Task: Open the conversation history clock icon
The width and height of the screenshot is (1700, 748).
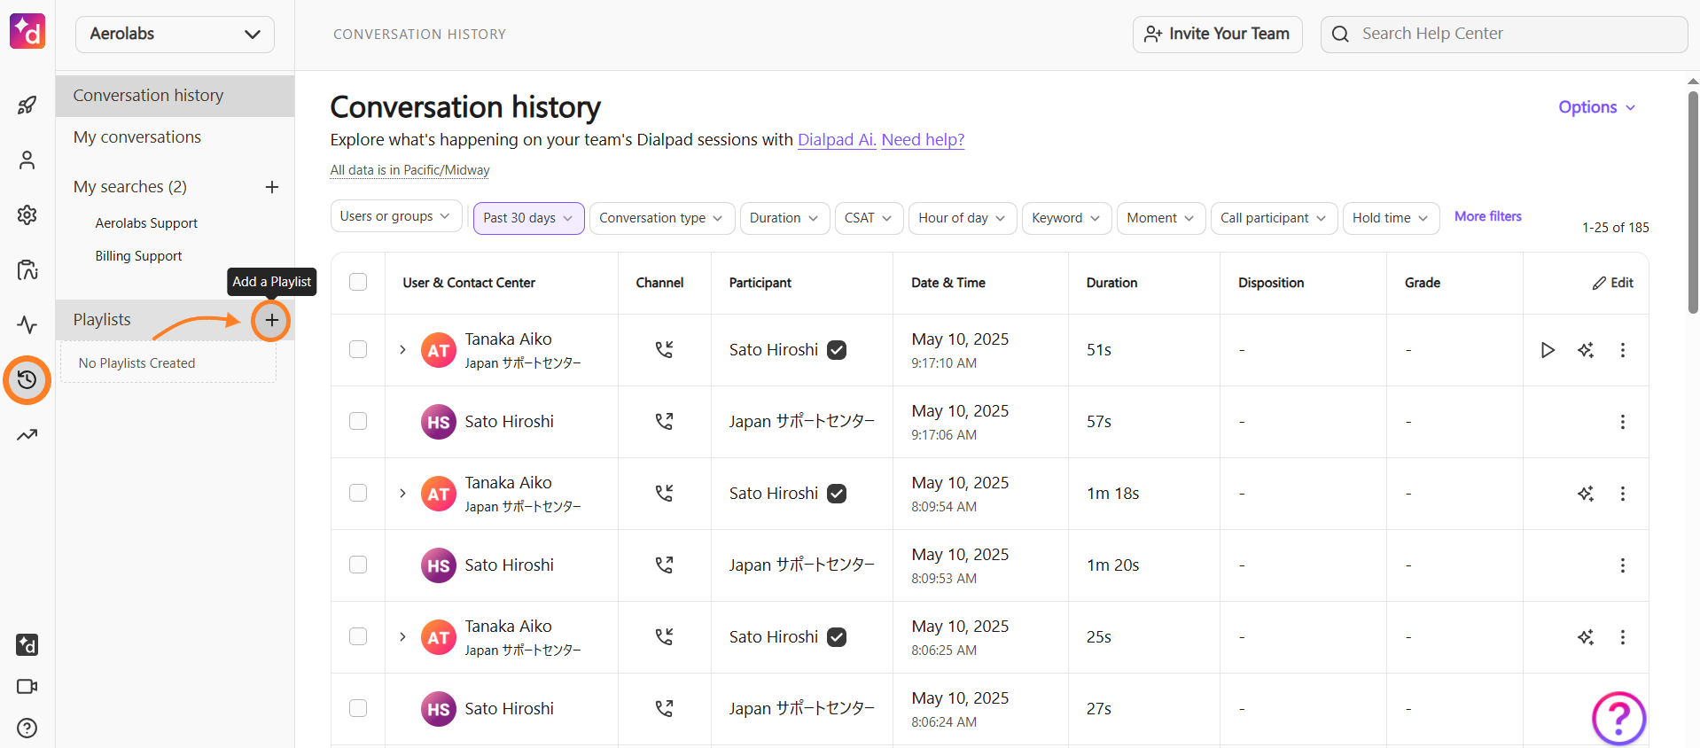Action: 27,380
